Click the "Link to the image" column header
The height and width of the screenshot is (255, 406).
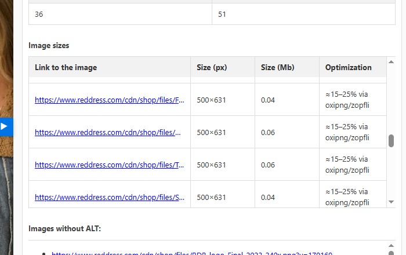coord(66,67)
